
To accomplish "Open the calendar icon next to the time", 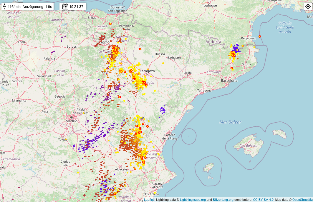I will pyautogui.click(x=65, y=6).
